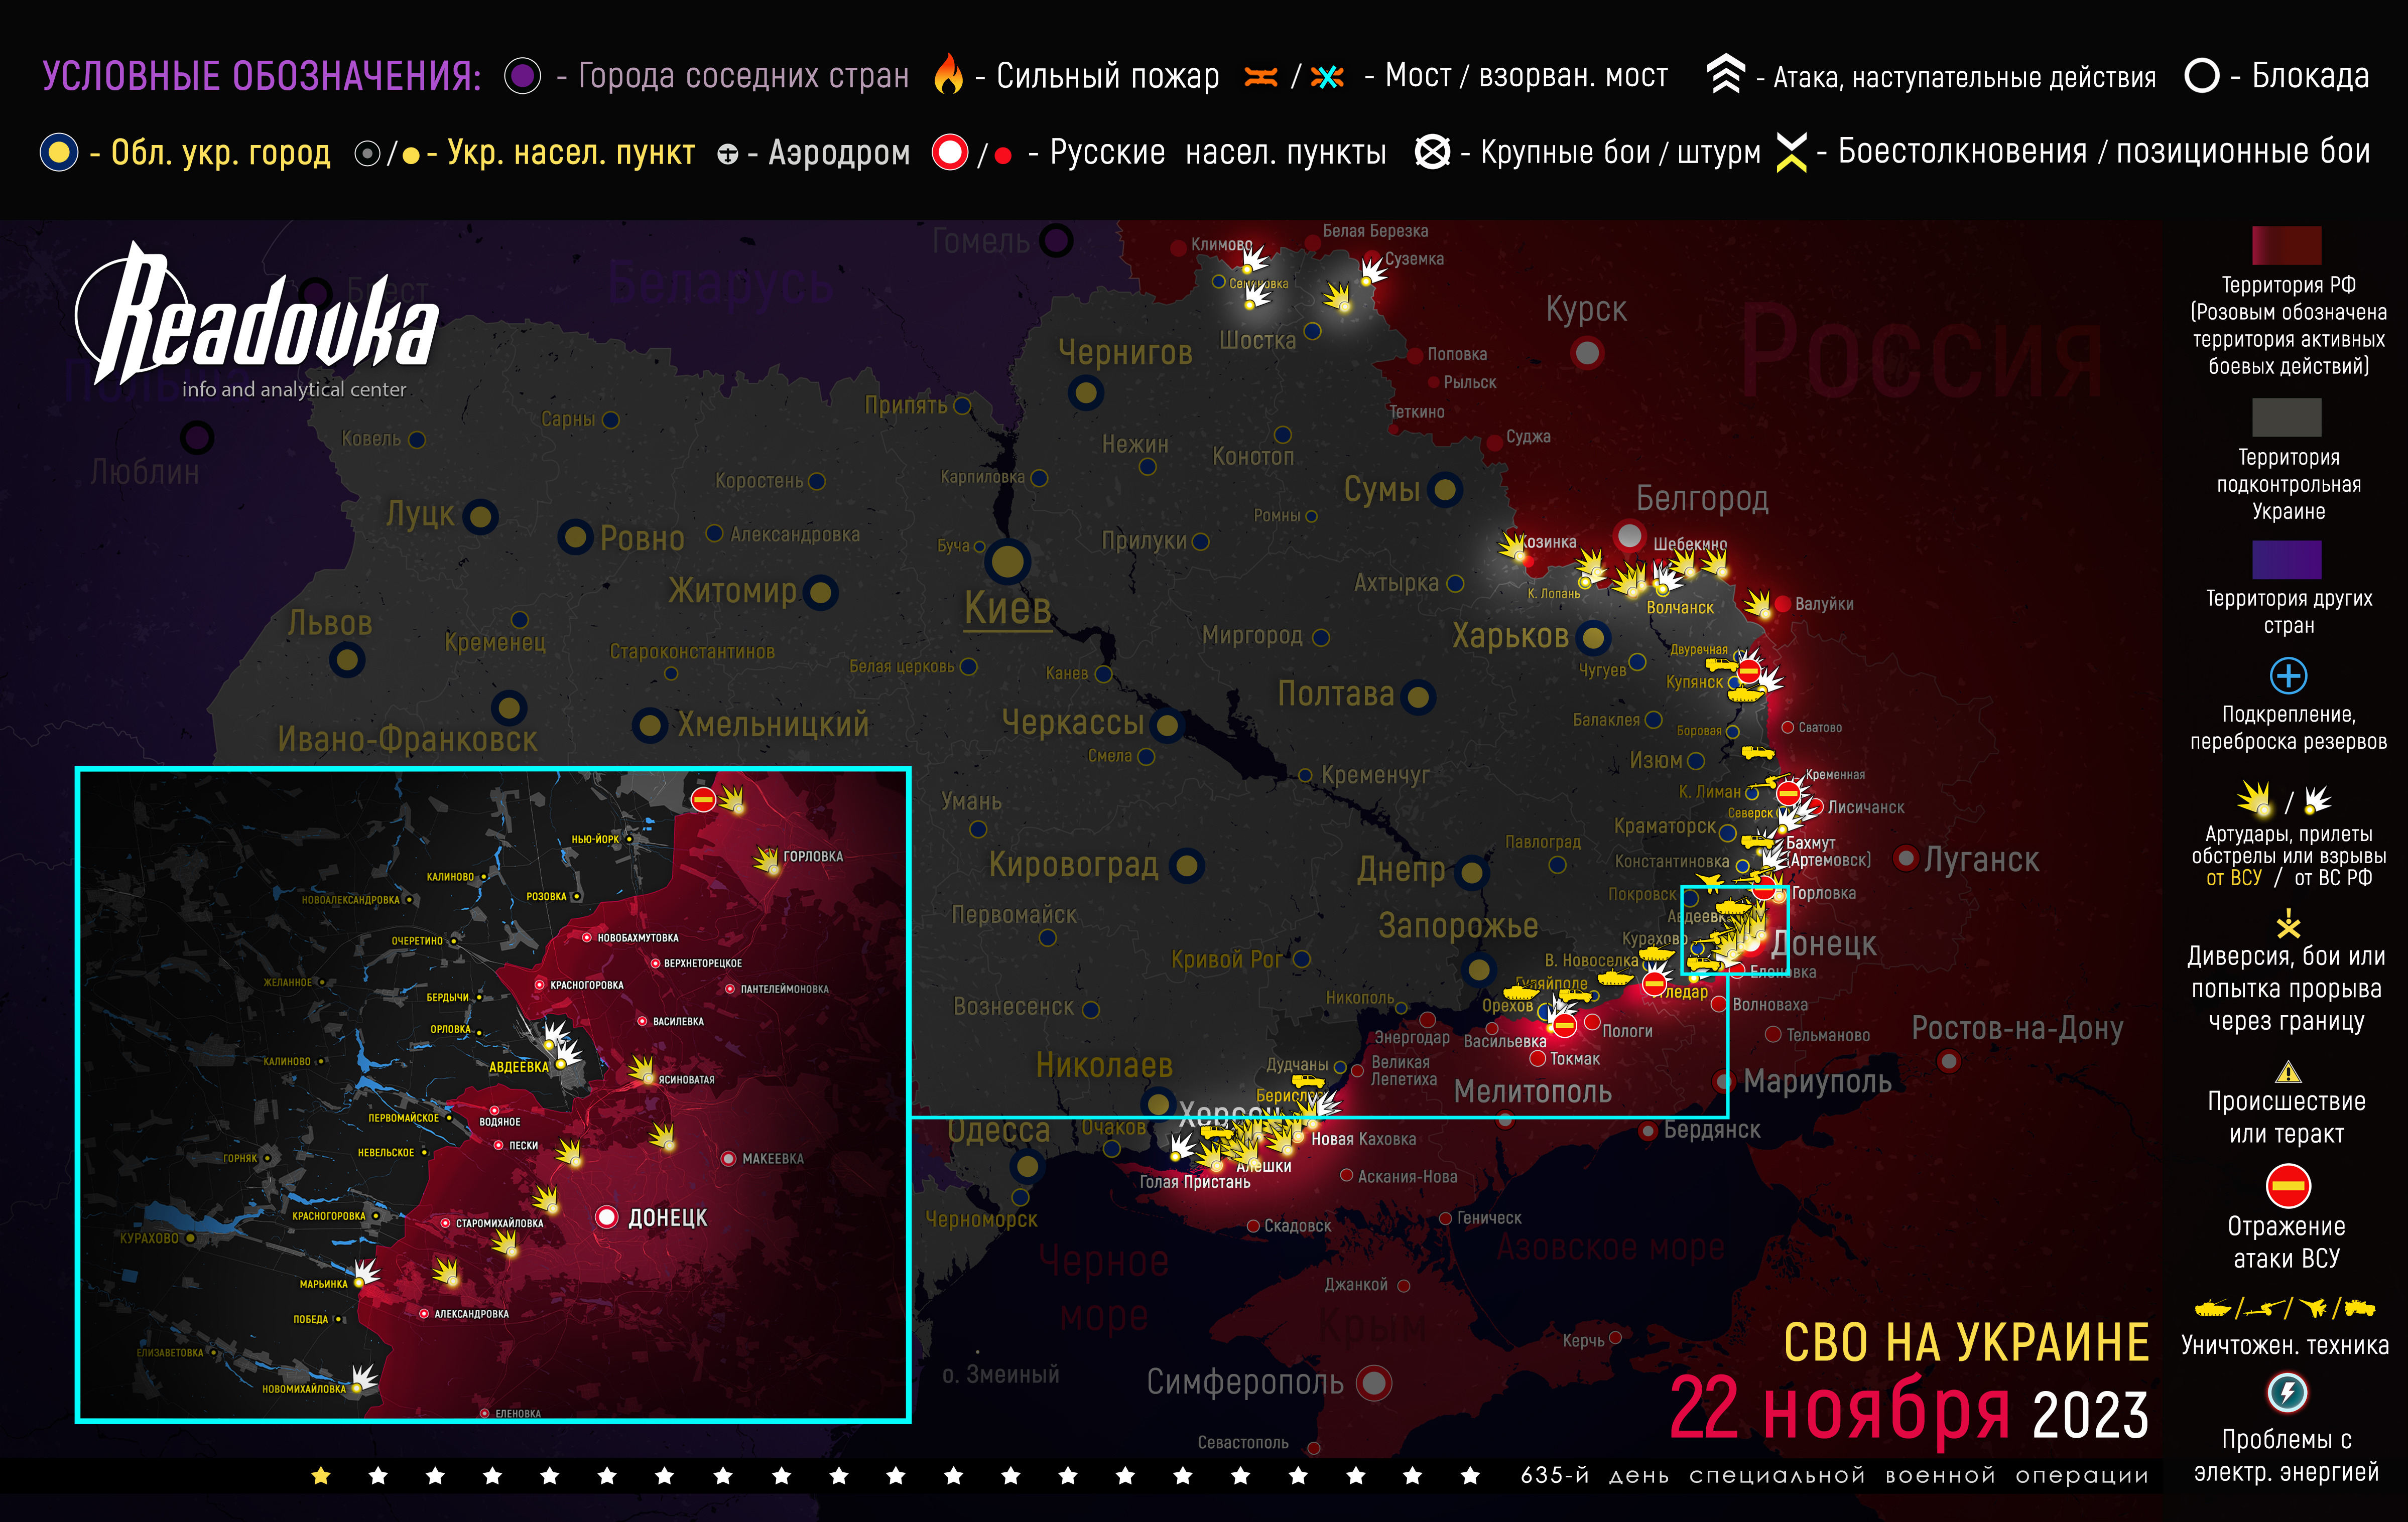Screen dimensions: 2408x1522
Task: Click the 'Ивано-Франковск' city label
Action: click(x=408, y=740)
